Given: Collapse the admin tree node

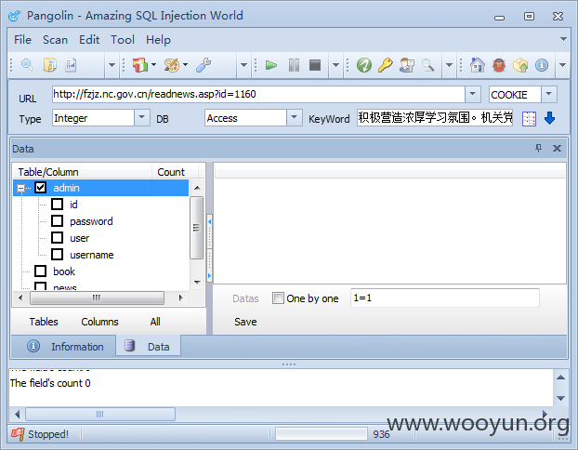Looking at the screenshot, I should click(21, 189).
